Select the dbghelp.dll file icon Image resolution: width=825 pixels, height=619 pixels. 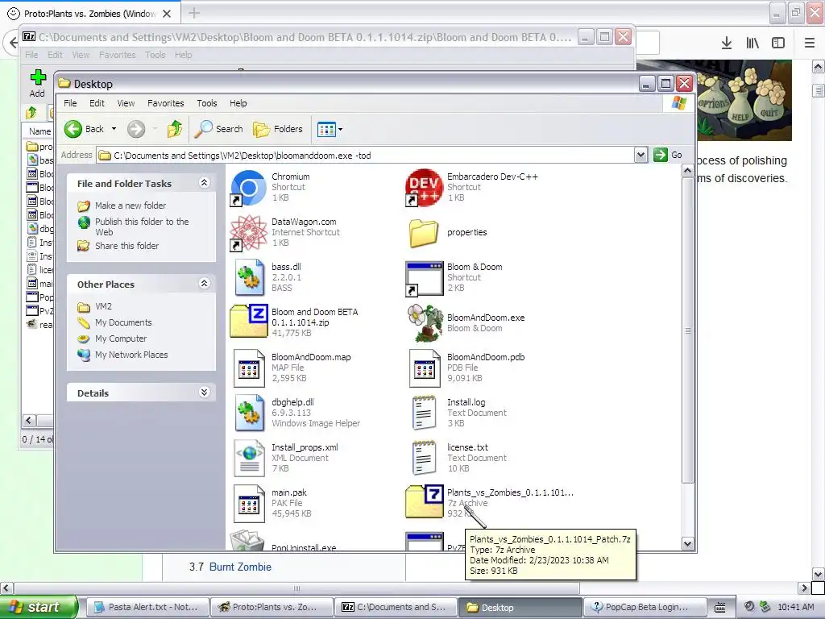click(x=248, y=413)
